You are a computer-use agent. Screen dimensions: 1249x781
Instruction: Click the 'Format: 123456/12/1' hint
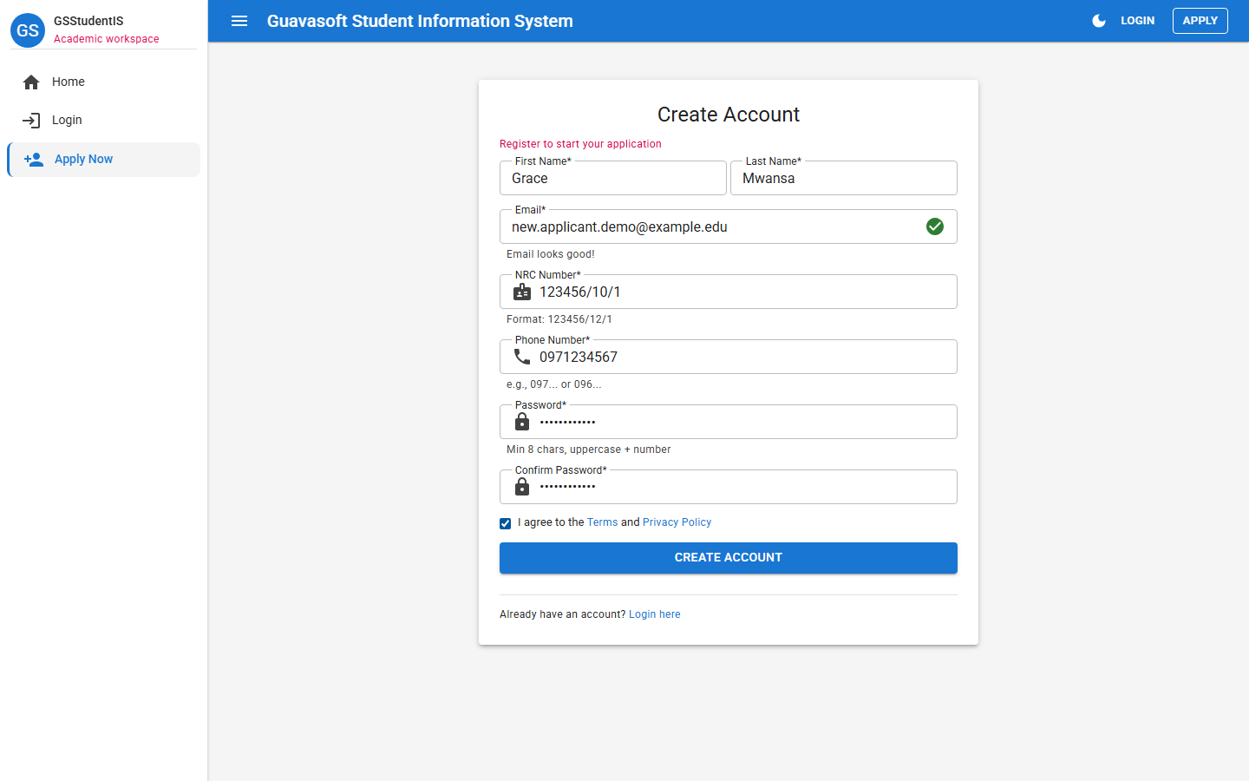[559, 319]
